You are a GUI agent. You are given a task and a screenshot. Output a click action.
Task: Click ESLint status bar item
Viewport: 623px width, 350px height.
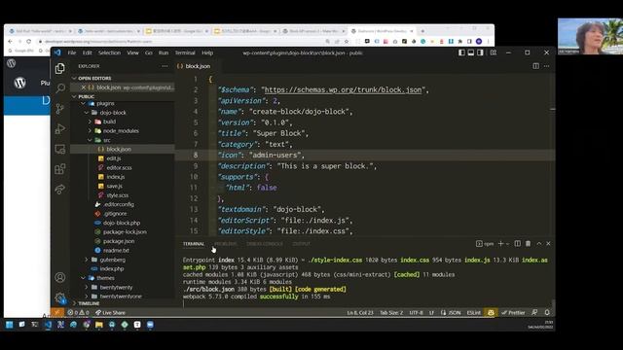coord(474,313)
